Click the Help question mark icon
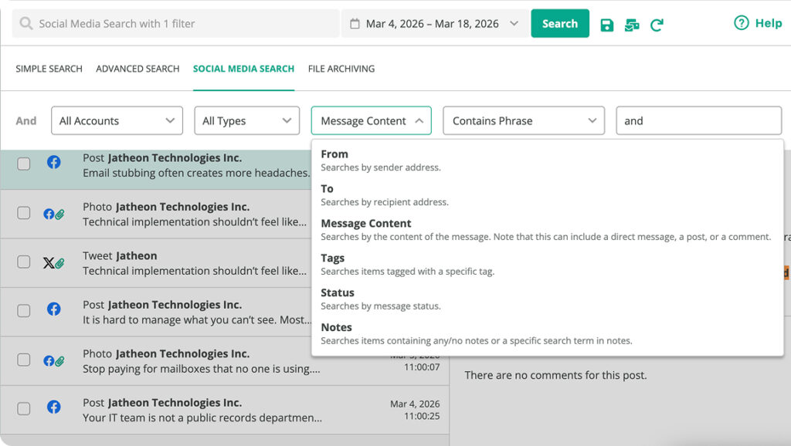 [x=741, y=22]
